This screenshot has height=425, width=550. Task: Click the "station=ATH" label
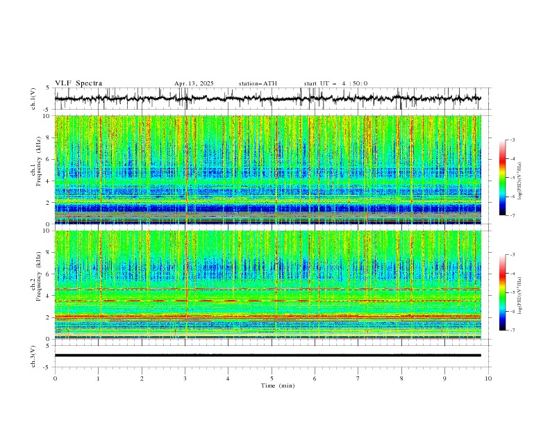point(258,83)
